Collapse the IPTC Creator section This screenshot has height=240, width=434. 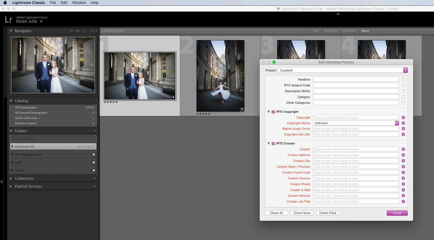click(269, 144)
